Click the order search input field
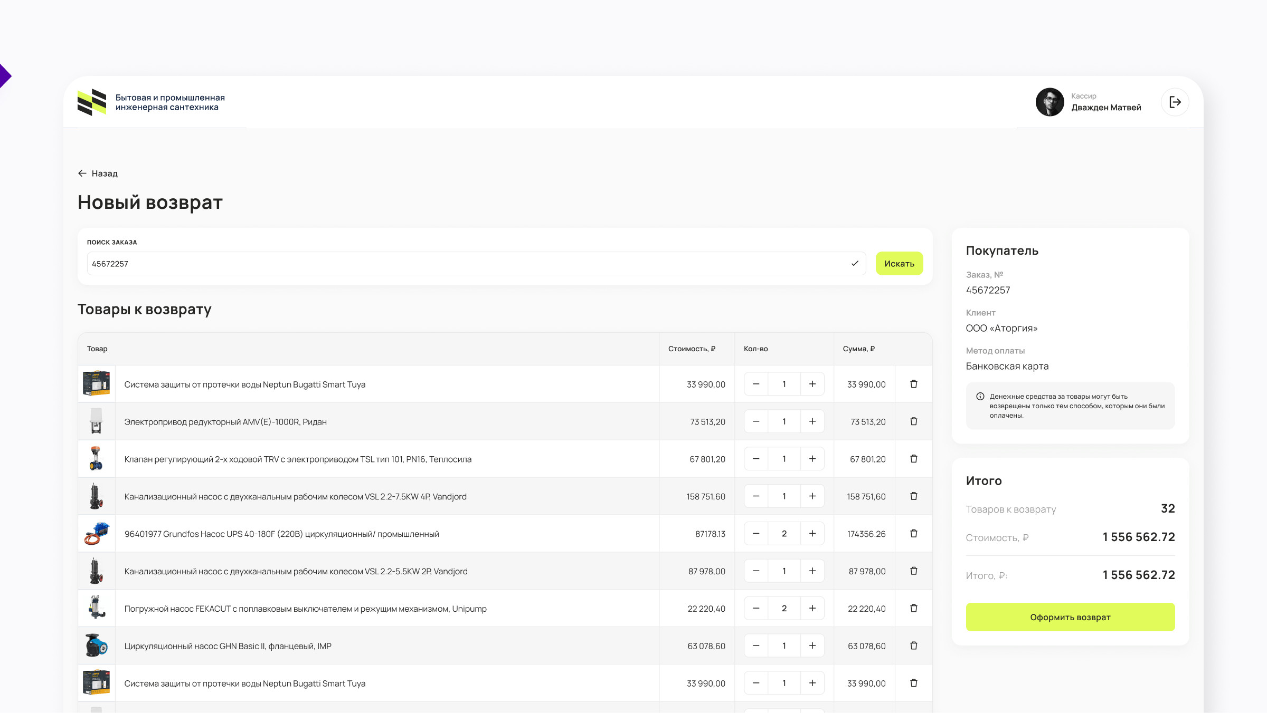Screen dimensions: 1267x713 coord(467,264)
